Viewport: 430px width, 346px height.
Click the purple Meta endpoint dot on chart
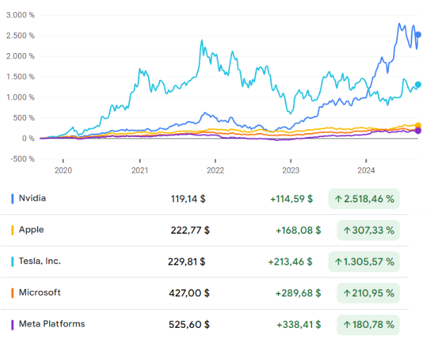pos(418,130)
